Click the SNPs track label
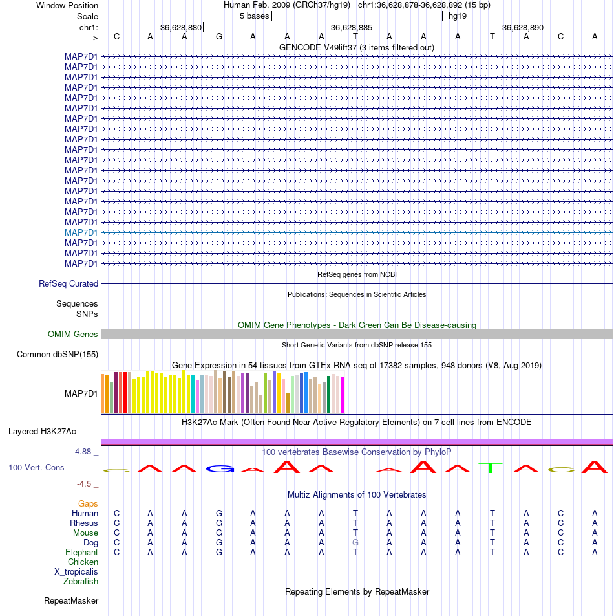 coord(87,314)
